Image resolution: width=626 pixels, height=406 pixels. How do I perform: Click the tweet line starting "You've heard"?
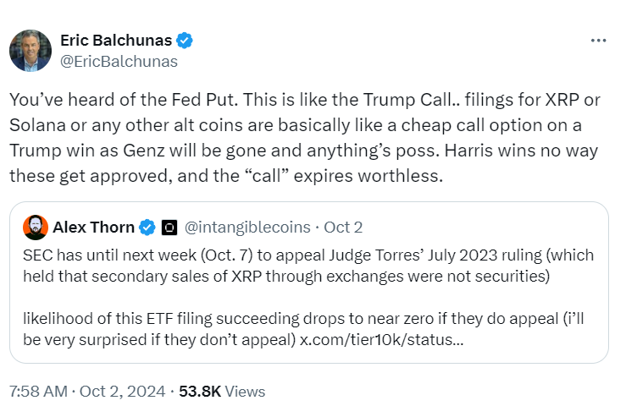pos(304,99)
